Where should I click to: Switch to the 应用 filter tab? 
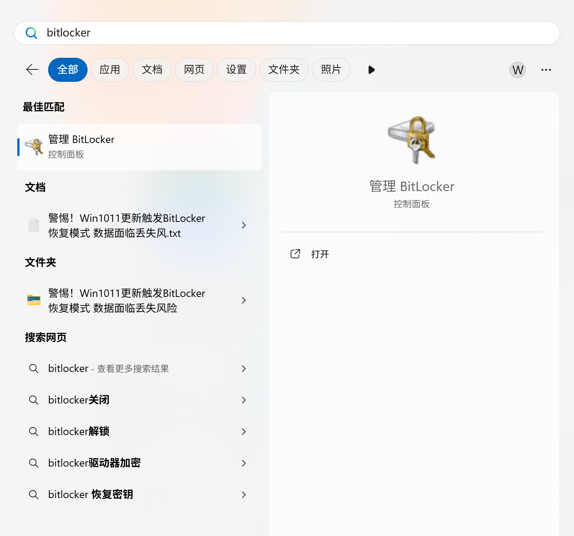click(x=110, y=69)
